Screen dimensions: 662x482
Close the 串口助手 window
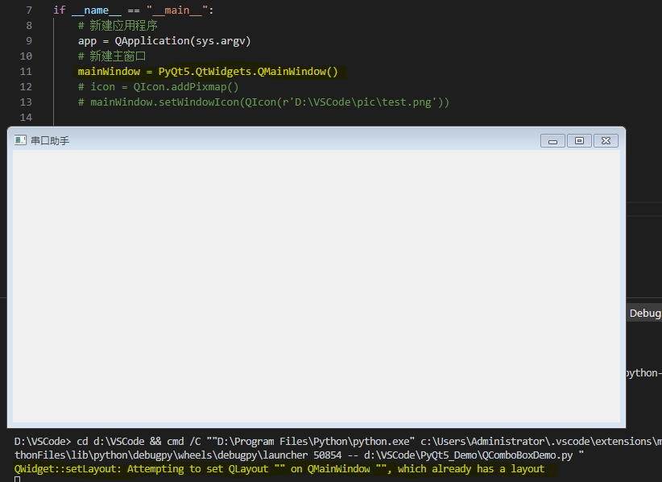(606, 141)
